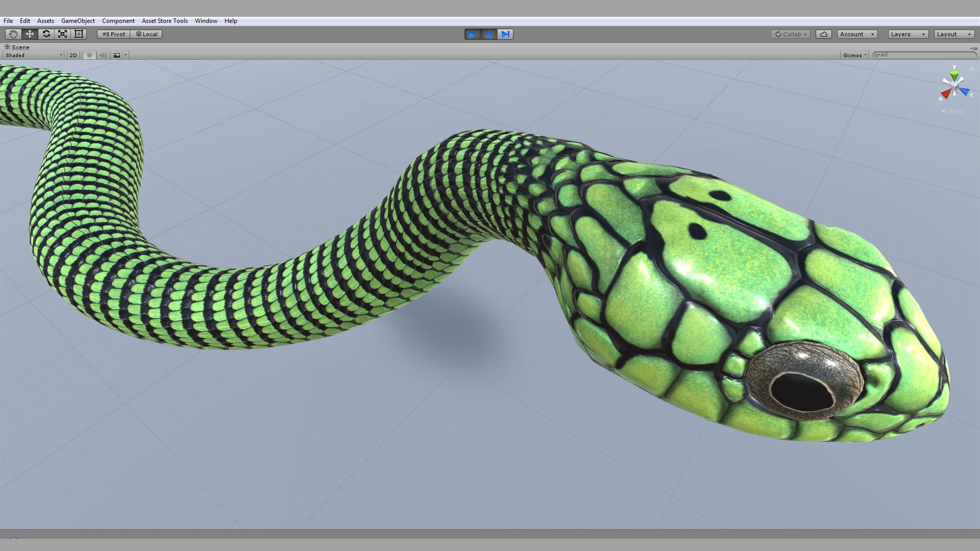This screenshot has width=980, height=551.
Task: Toggle the scene gizmo rotation lock
Action: point(972,68)
